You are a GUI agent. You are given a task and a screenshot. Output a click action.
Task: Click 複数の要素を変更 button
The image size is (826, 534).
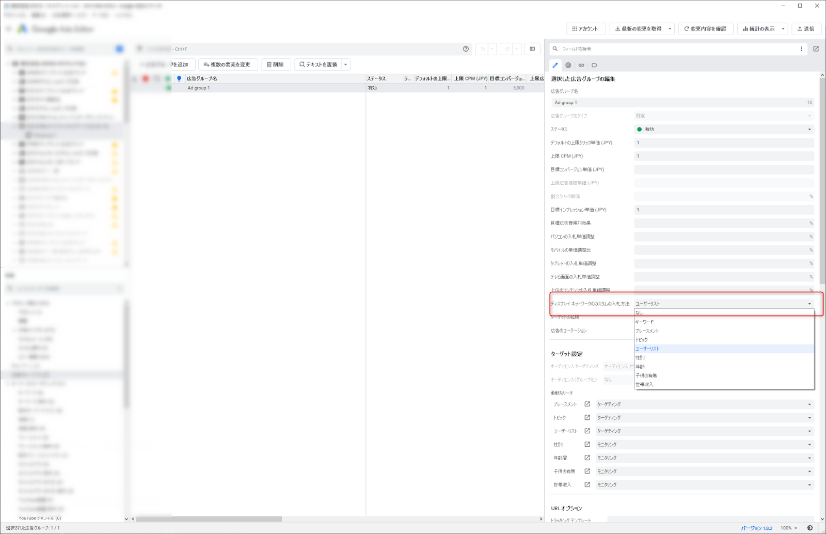(x=227, y=65)
